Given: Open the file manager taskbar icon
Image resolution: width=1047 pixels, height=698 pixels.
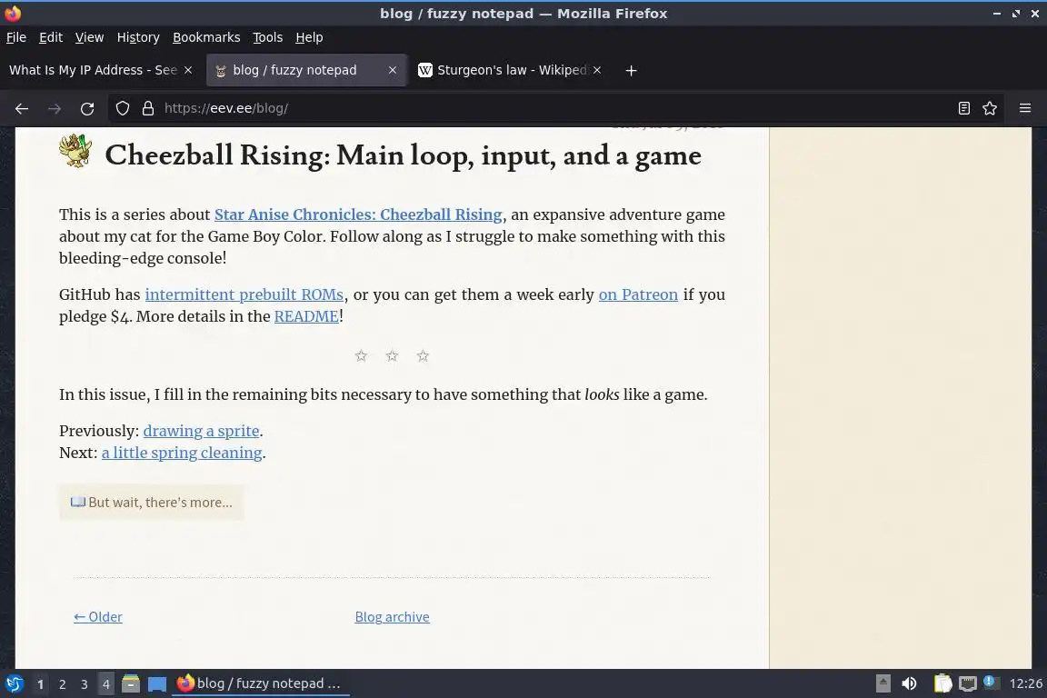Looking at the screenshot, I should pyautogui.click(x=131, y=683).
